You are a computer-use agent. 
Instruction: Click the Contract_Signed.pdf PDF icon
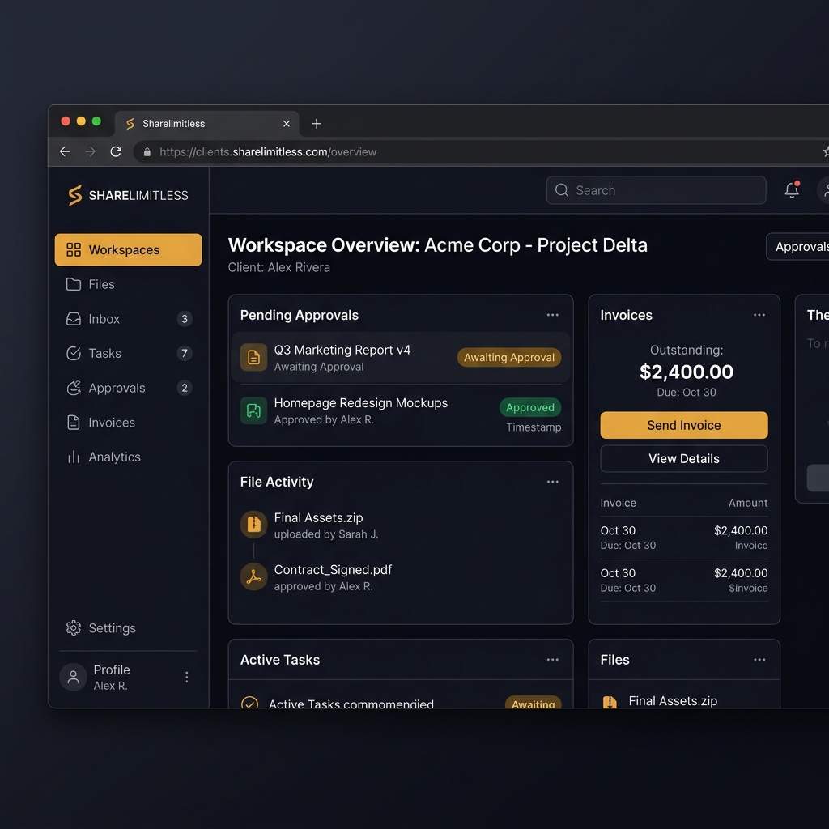[x=253, y=576]
